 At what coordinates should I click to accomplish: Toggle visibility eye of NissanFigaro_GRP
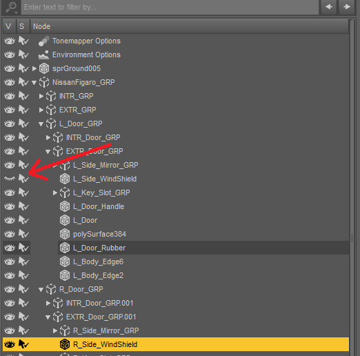(10, 82)
